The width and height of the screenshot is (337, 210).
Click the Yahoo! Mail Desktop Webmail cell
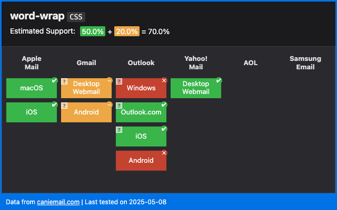(196, 88)
